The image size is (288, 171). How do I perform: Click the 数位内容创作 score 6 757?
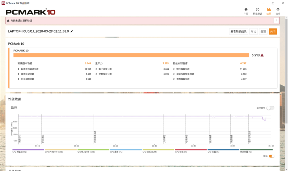(243, 63)
